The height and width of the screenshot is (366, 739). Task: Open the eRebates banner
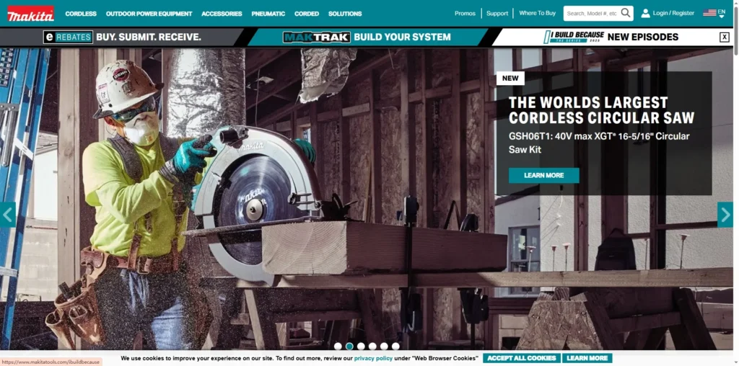click(123, 37)
